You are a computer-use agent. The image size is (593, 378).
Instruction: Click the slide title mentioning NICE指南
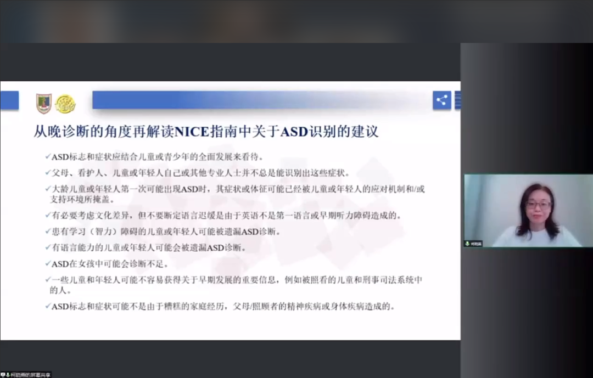coord(206,133)
